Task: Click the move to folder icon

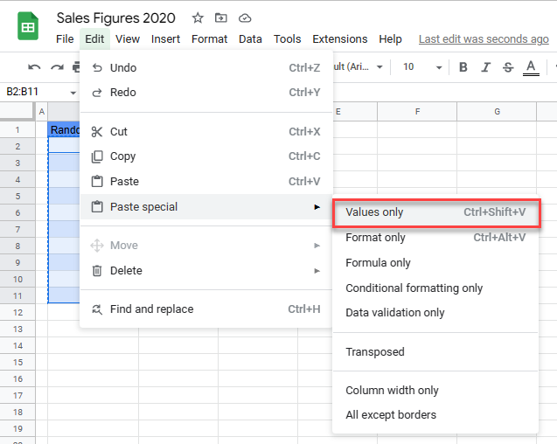Action: pyautogui.click(x=221, y=18)
